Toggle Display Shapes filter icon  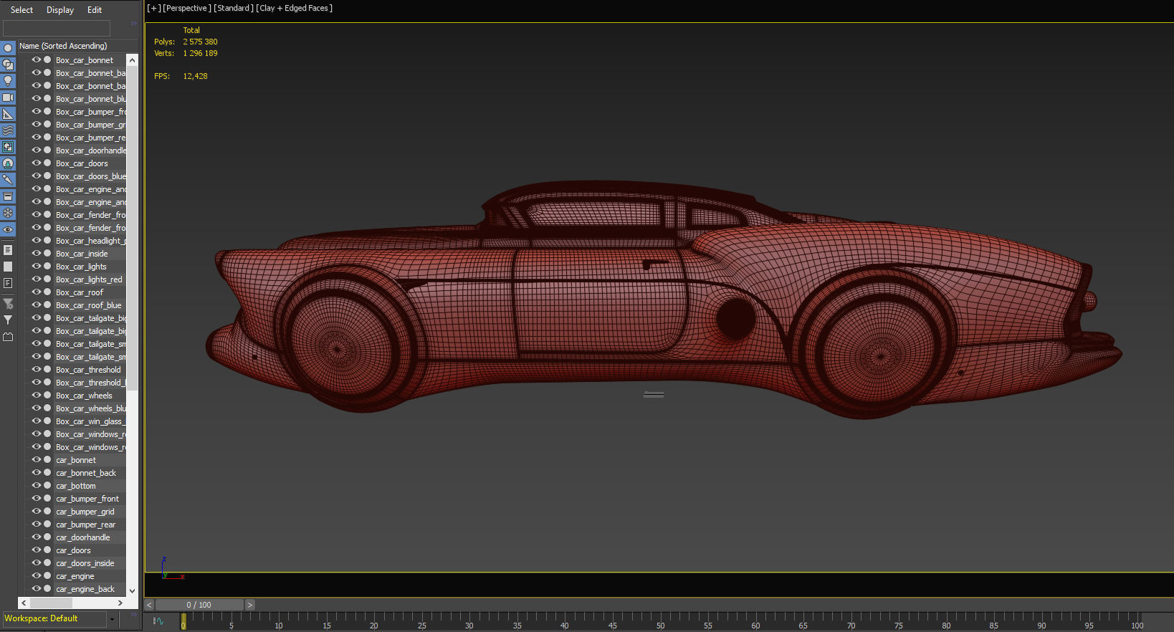8,64
